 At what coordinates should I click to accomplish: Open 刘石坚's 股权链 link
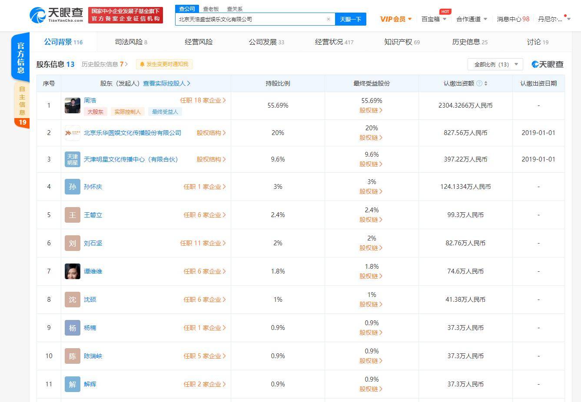pyautogui.click(x=371, y=248)
